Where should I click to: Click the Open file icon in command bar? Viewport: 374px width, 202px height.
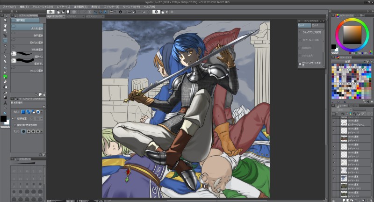pos(63,12)
